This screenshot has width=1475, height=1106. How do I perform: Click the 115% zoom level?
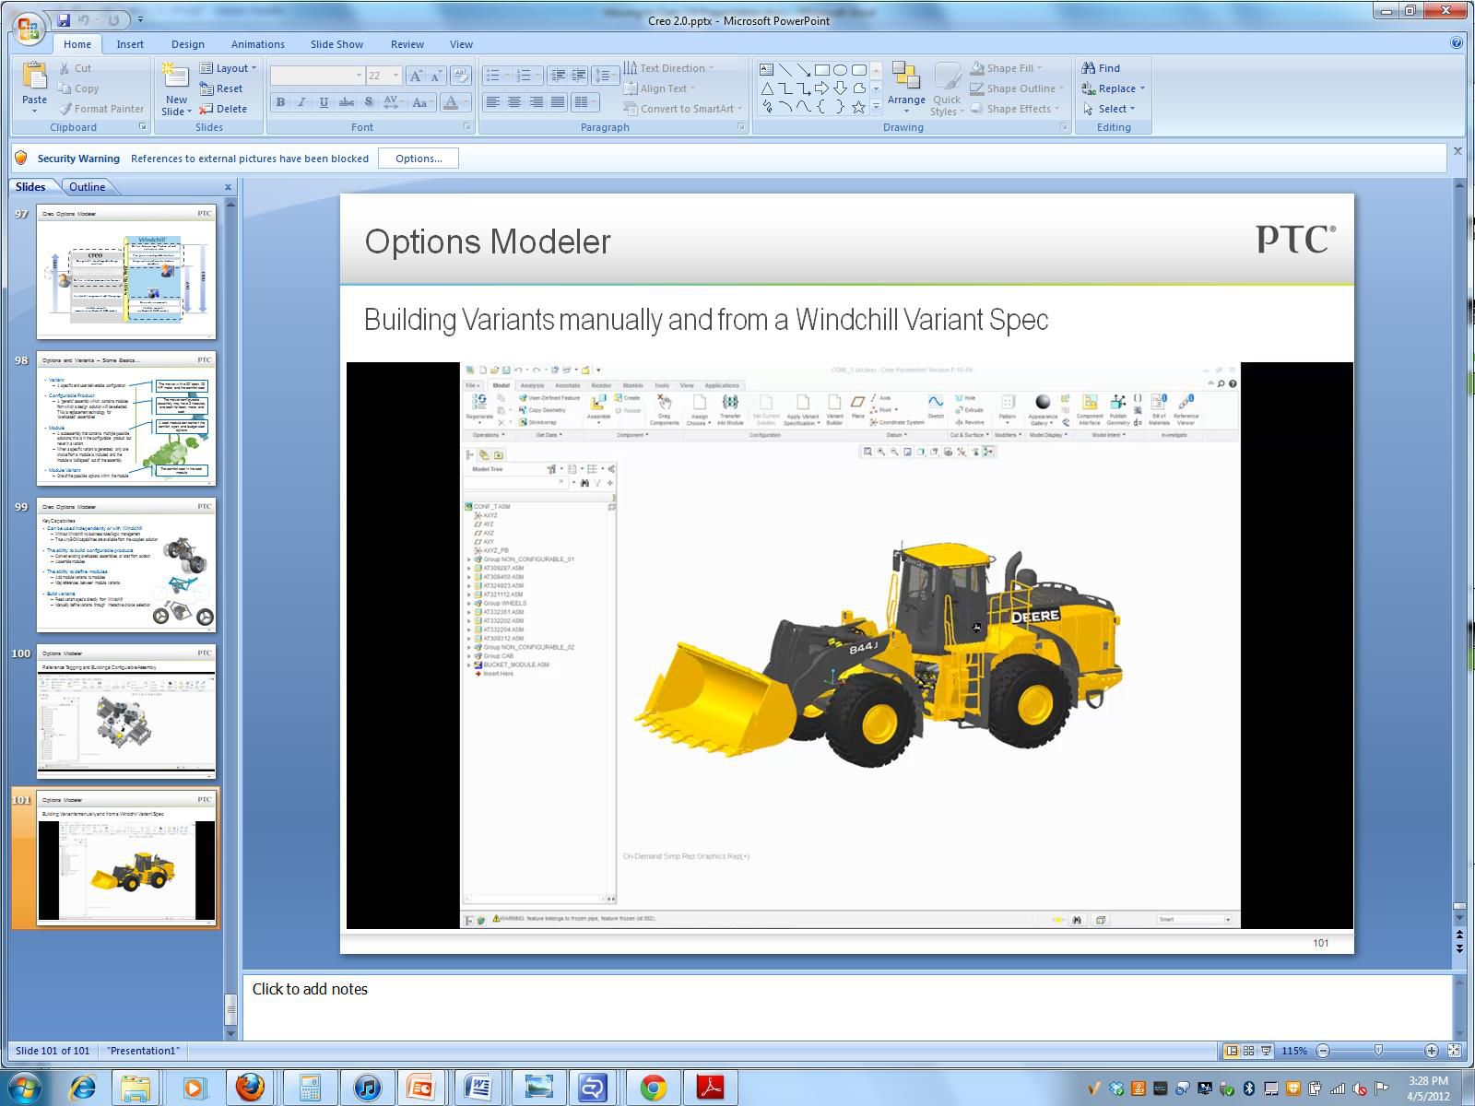click(x=1294, y=1051)
